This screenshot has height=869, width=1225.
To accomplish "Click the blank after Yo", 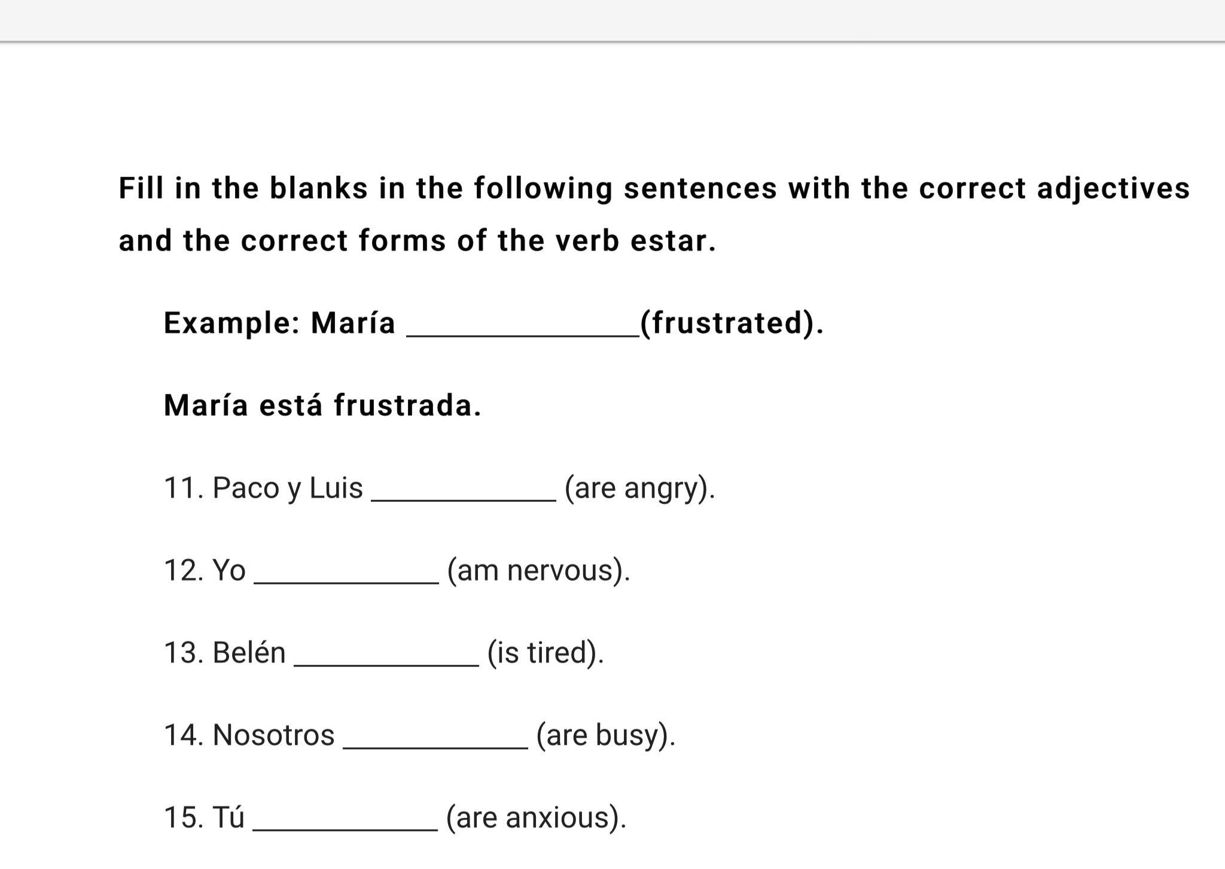I will click(x=346, y=576).
